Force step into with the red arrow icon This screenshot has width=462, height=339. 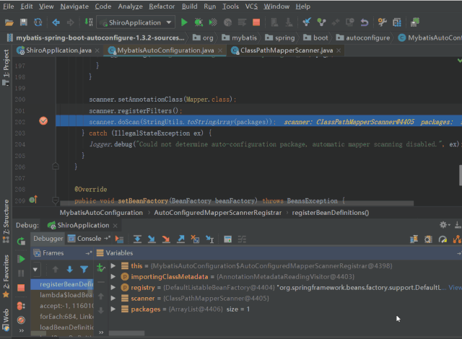166,239
